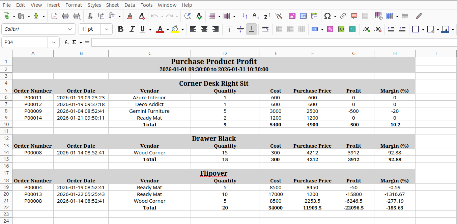Click the Print icon
457x224 pixels.
(x=65, y=16)
